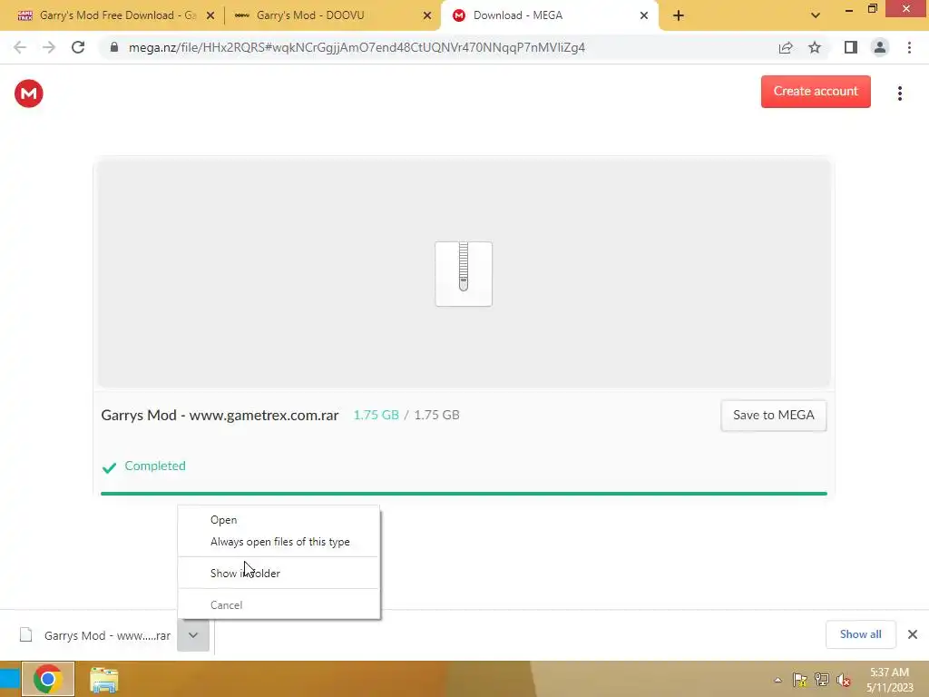Minimize the Chrome window
Viewport: 929px width, 697px height.
[849, 9]
